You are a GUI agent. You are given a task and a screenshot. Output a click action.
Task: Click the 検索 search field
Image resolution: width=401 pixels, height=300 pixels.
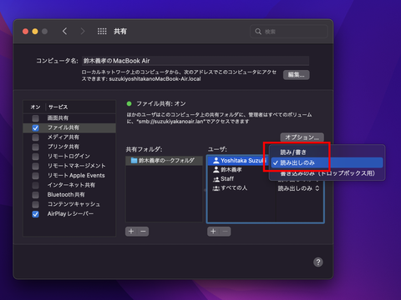pos(289,32)
